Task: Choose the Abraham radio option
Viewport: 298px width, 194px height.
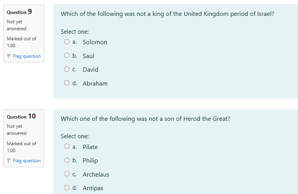Action: 67,83
